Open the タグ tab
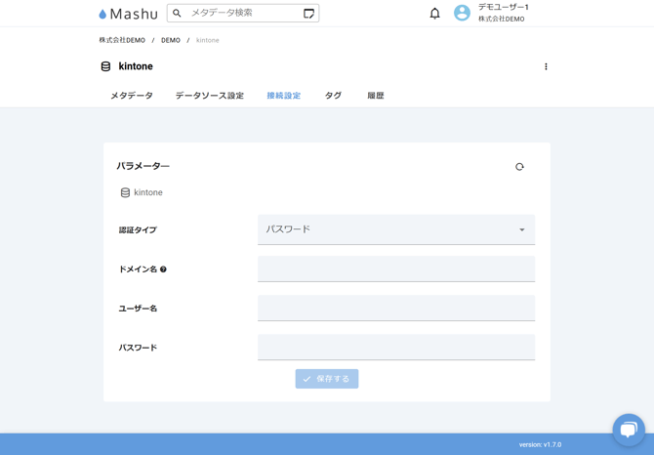The image size is (654, 455). (x=333, y=96)
